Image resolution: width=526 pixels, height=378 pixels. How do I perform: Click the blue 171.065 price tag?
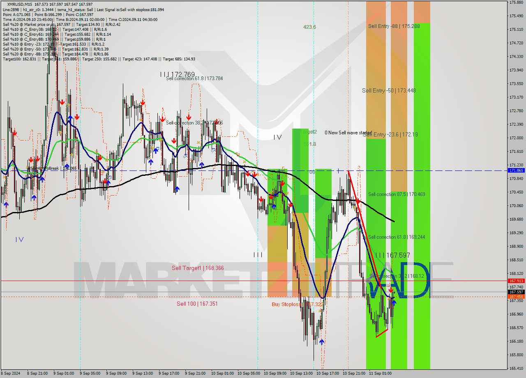pos(516,170)
